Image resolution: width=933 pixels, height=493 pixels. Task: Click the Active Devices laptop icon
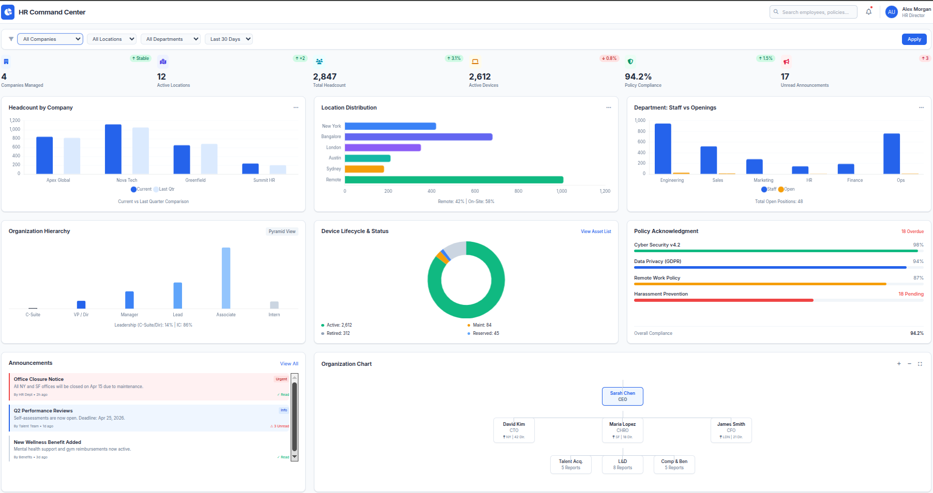(475, 61)
